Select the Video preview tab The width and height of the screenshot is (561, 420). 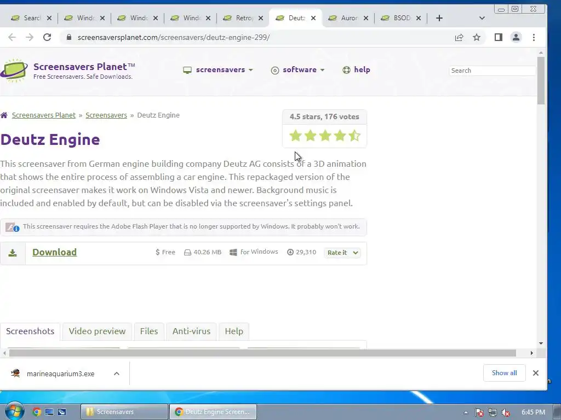point(97,331)
